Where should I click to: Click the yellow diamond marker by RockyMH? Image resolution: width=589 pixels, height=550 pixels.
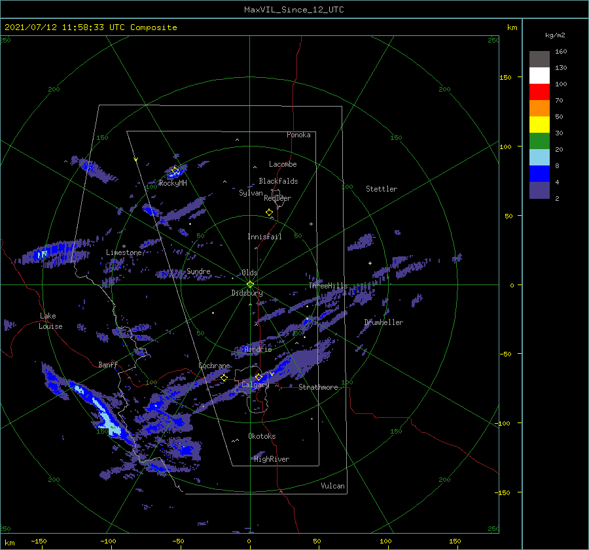[175, 171]
